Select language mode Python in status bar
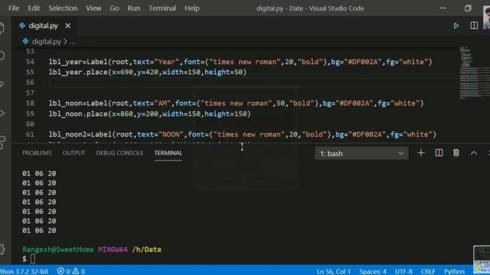The image size is (490, 275). point(454,271)
